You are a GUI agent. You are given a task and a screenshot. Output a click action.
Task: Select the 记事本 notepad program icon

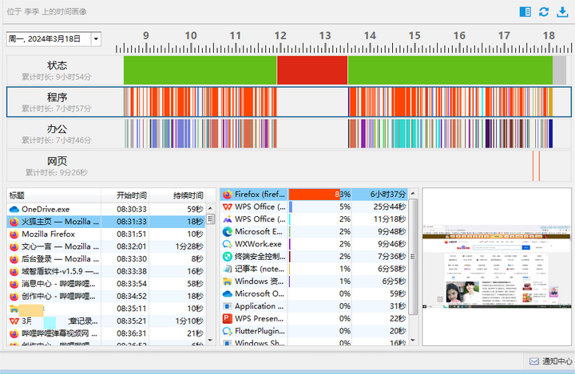(227, 269)
